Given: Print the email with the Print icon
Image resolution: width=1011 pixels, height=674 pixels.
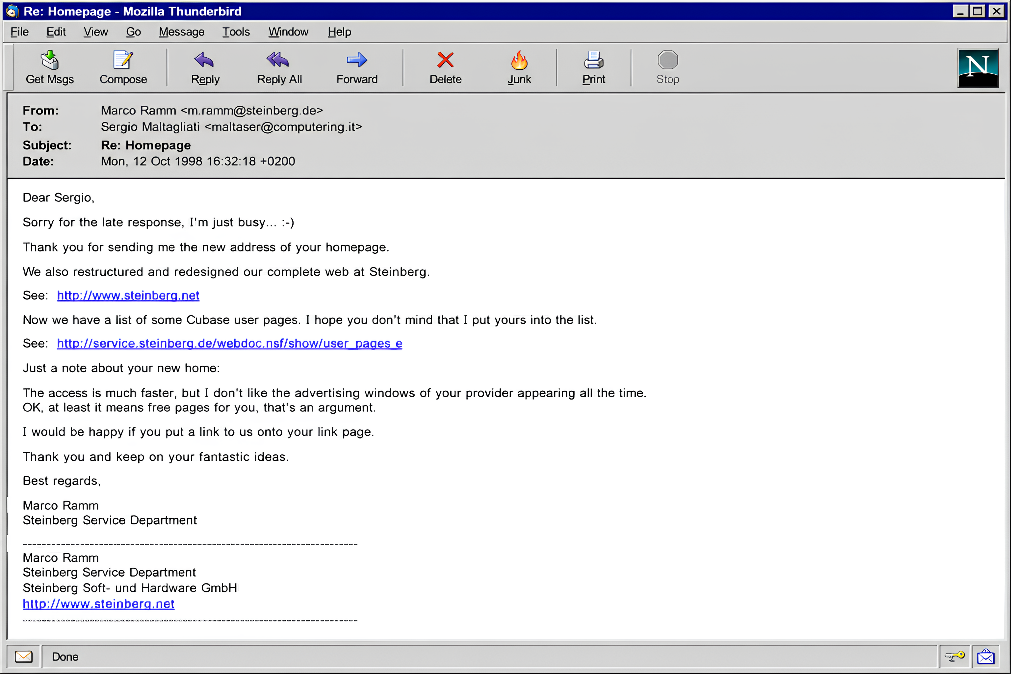Looking at the screenshot, I should [x=594, y=68].
